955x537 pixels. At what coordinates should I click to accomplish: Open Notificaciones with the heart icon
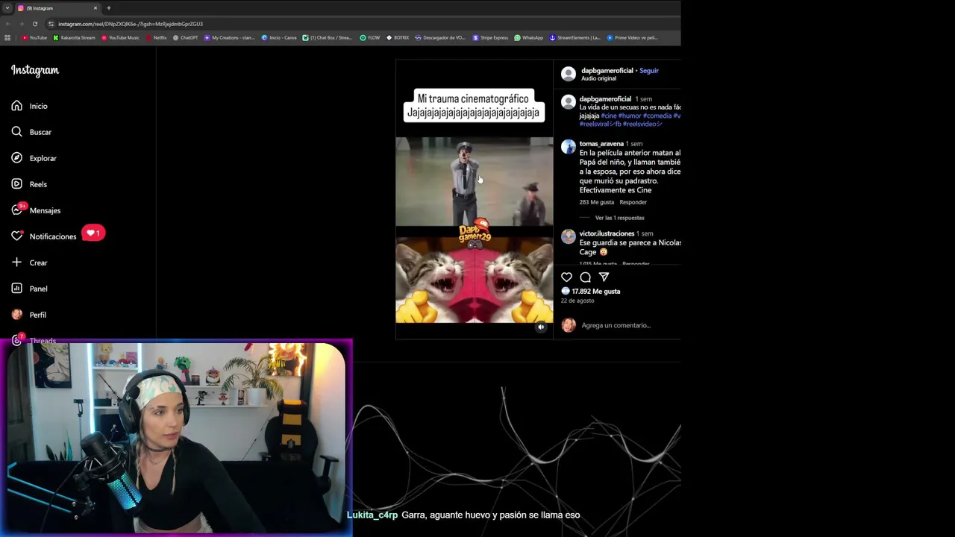[16, 236]
